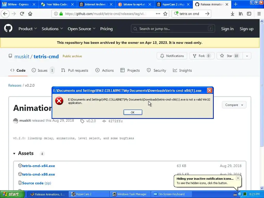This screenshot has width=264, height=198.
Task: Click the muskit avatar image
Action: click(x=15, y=121)
